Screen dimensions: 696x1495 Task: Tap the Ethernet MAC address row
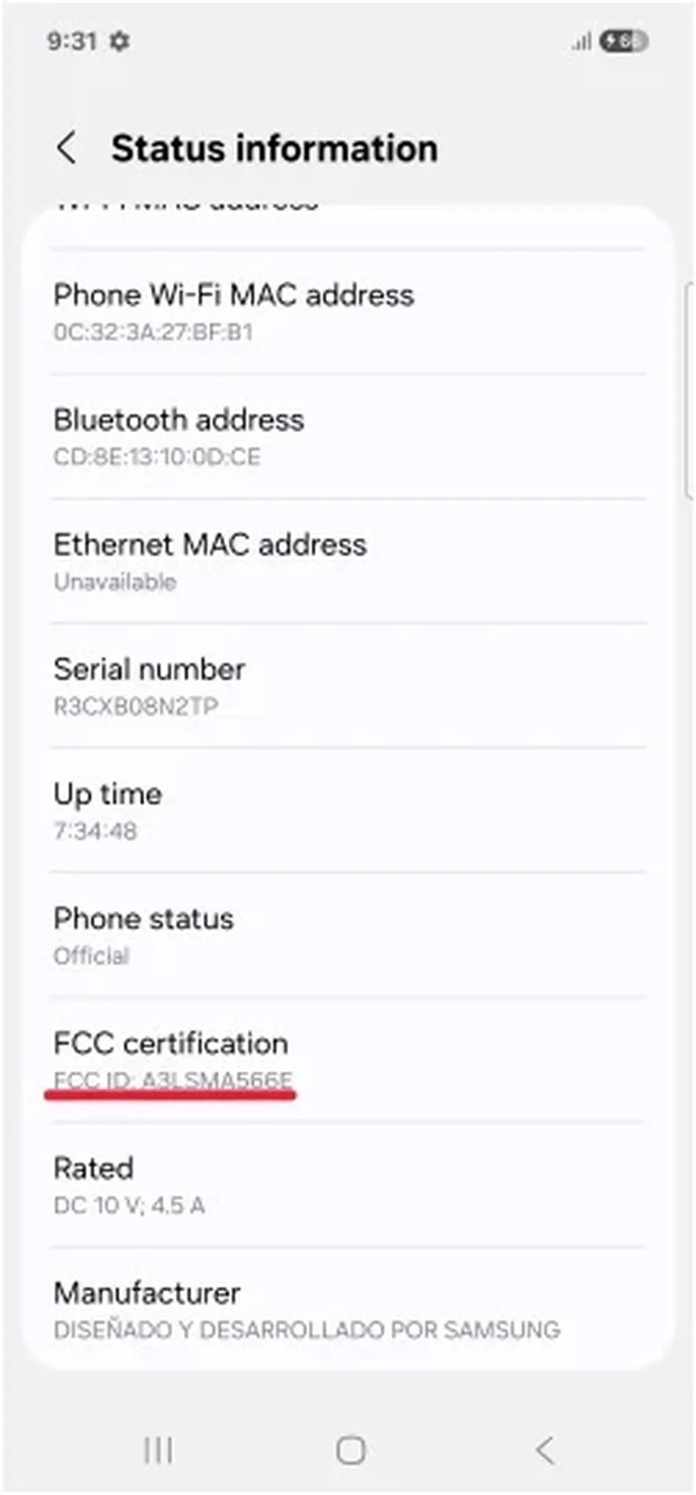pos(347,561)
